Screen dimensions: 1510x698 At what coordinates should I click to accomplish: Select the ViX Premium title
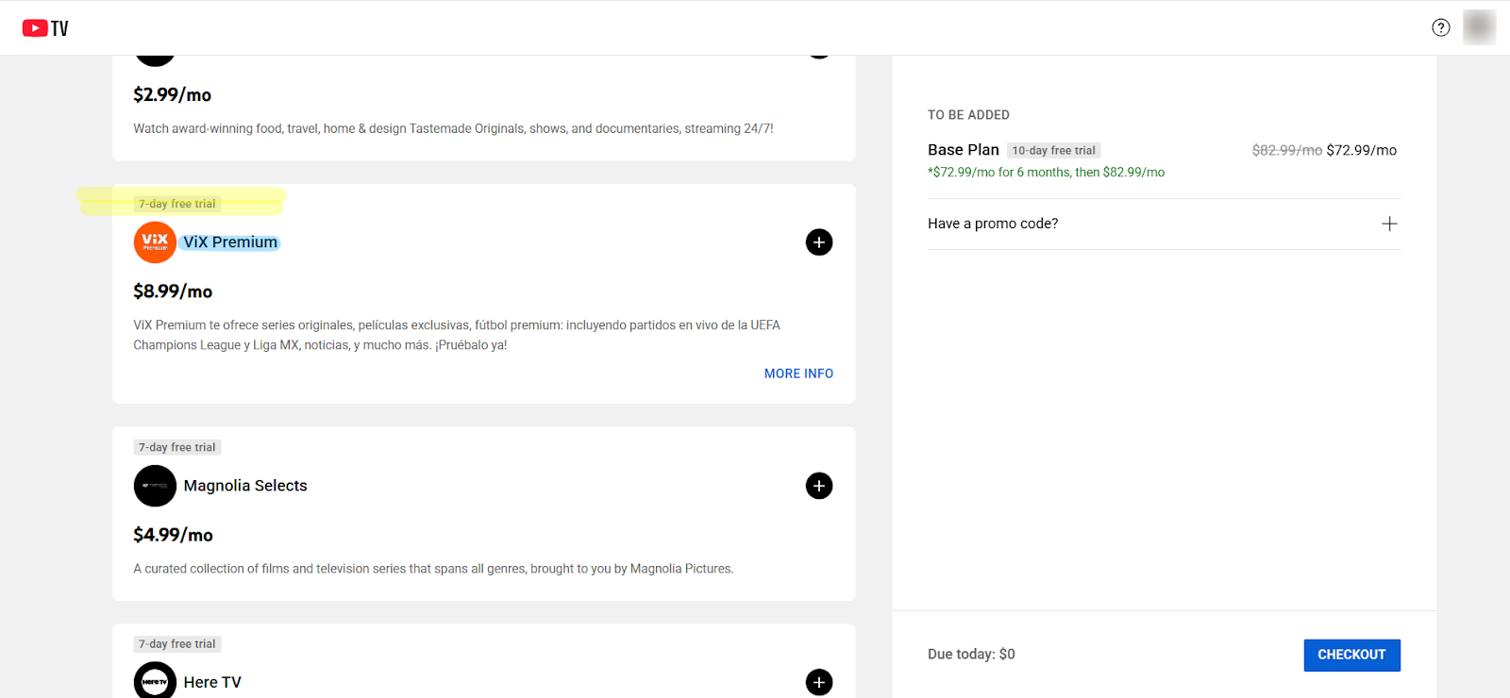coord(230,242)
